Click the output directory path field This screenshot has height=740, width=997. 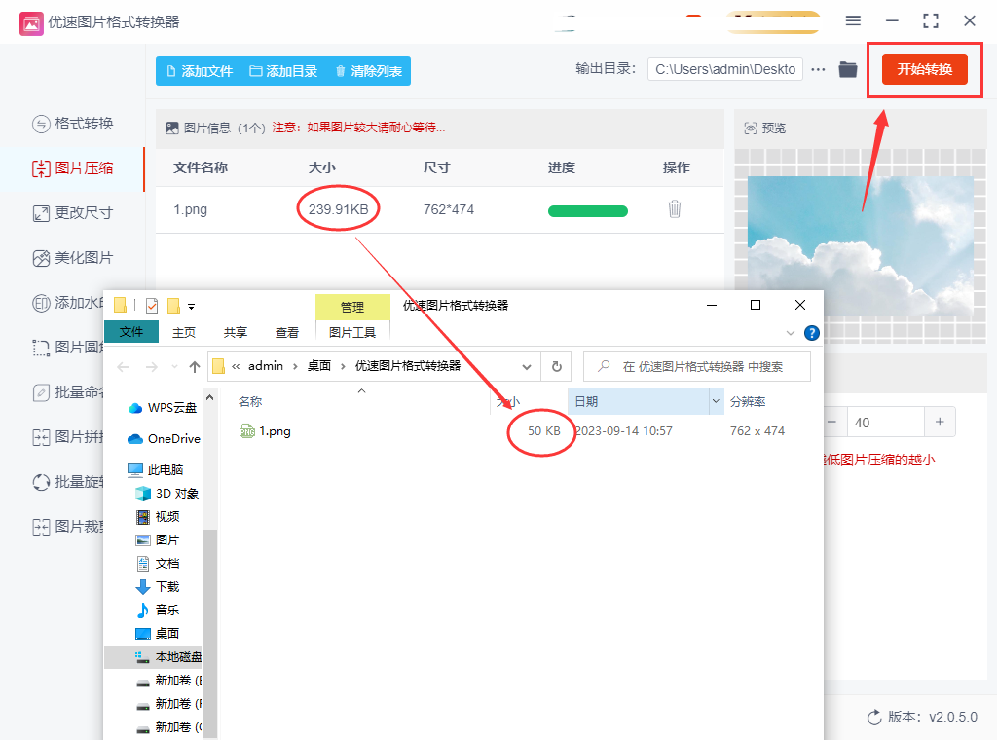(724, 69)
